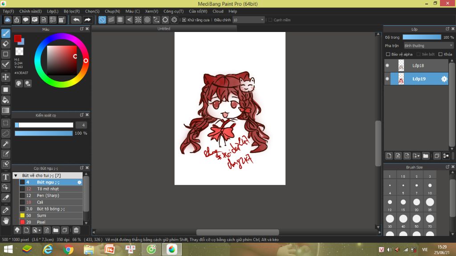Toggle Khử răng cưa checkbox
The height and width of the screenshot is (256, 456).
184,20
